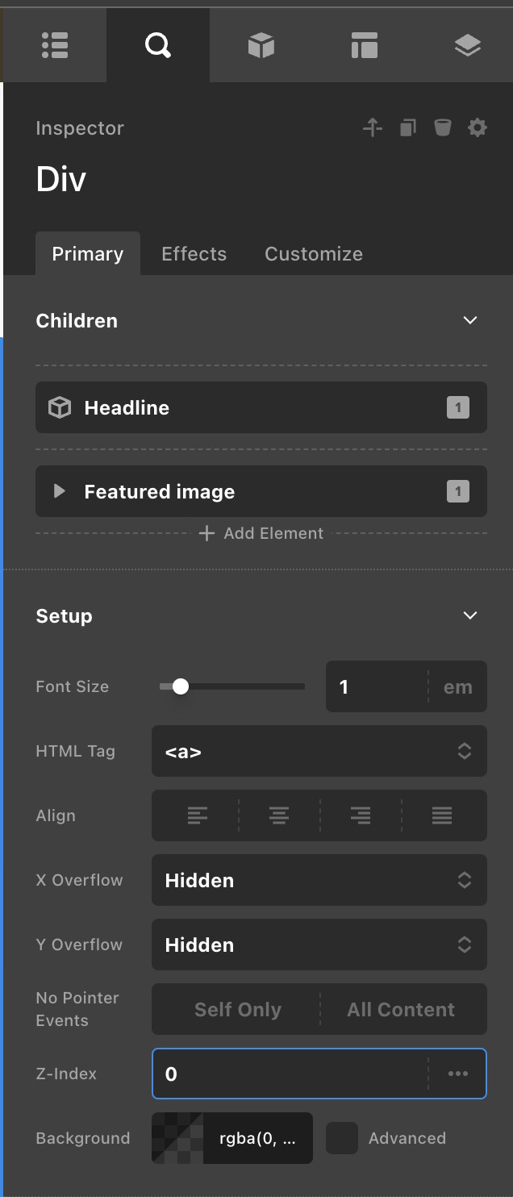Screen dimensions: 513x1197
Task: Toggle No Pointer Events All Content
Action: click(401, 1009)
